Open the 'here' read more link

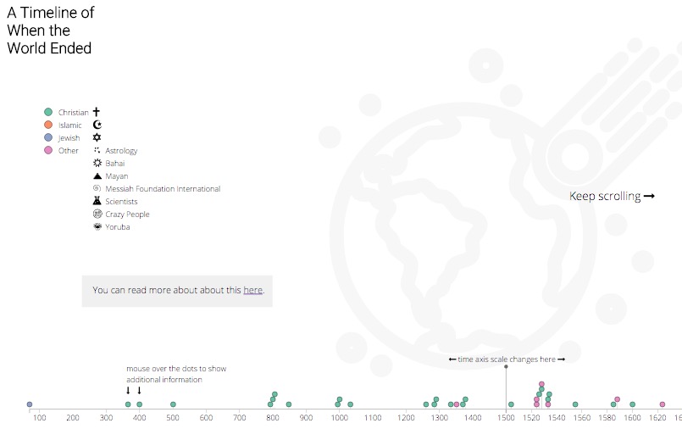point(252,290)
